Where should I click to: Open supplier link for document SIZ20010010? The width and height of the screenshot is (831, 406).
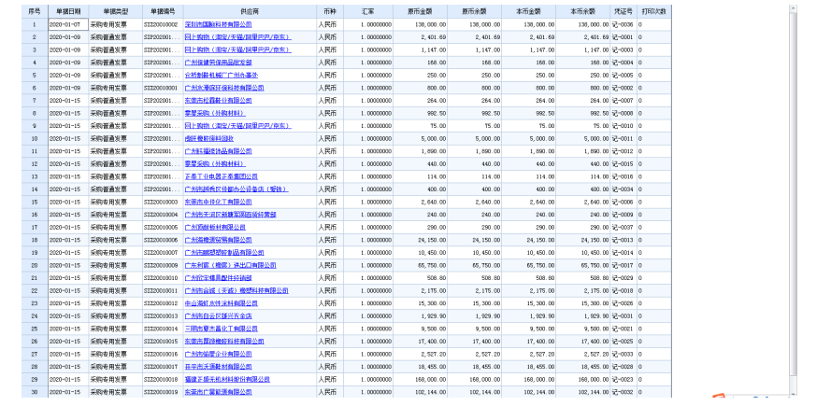tap(219, 278)
